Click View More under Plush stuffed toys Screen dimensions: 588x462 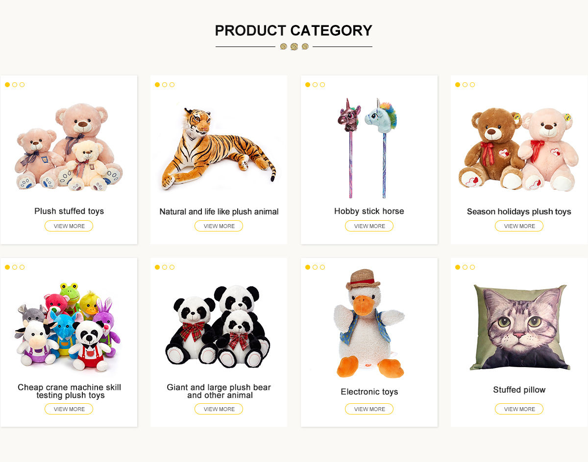click(x=69, y=226)
